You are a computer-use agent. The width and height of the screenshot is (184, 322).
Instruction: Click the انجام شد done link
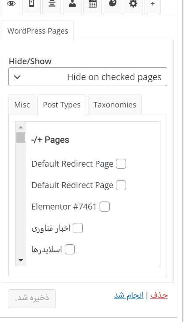pyautogui.click(x=129, y=295)
